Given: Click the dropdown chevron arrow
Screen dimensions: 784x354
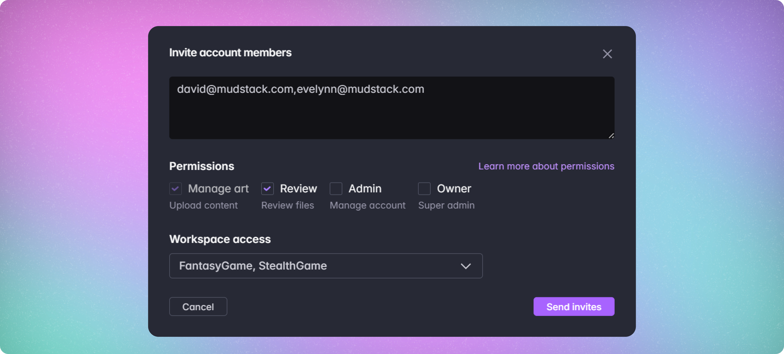Looking at the screenshot, I should (x=465, y=266).
